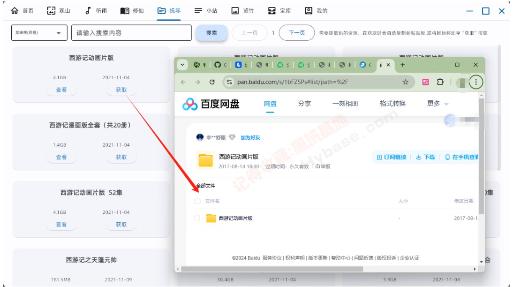This screenshot has height=287, width=513.
Task: Open the 宝库 section
Action: coord(279,10)
